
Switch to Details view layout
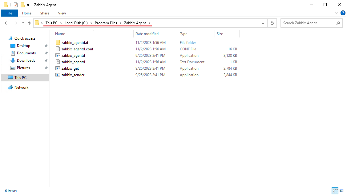tap(335, 191)
